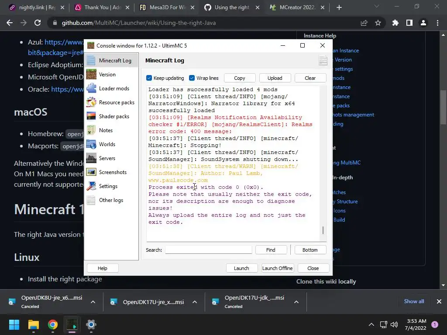Open the Worlds globe icon
The image size is (447, 335).
(x=91, y=144)
